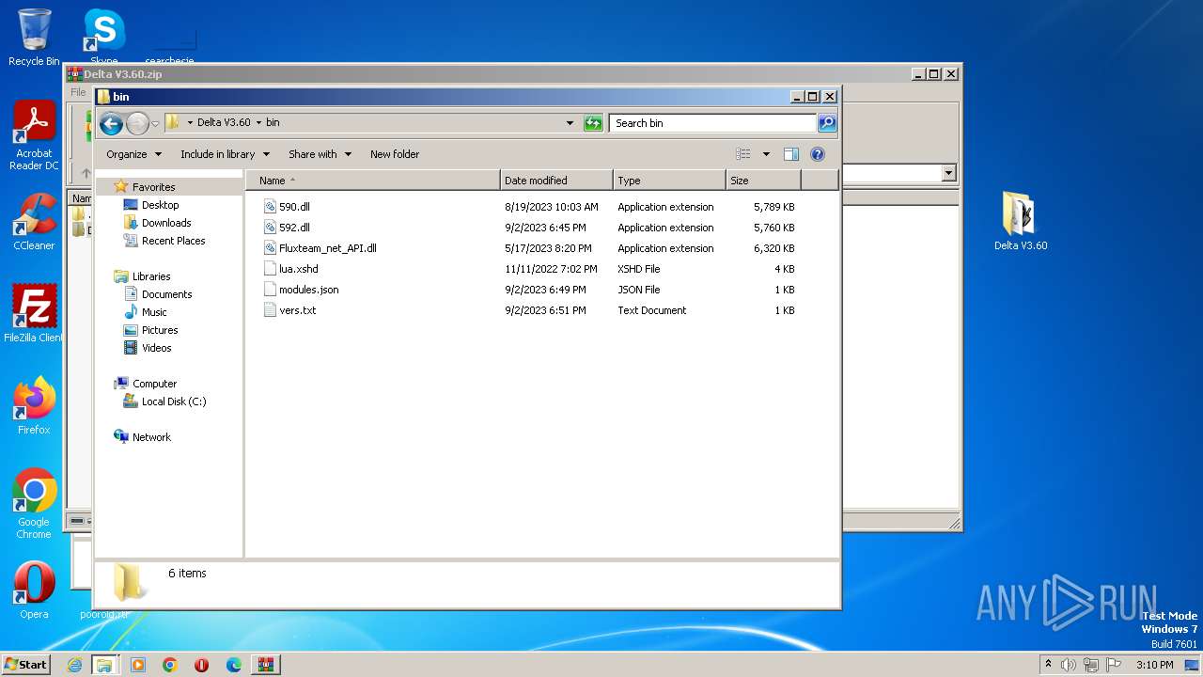Select Local Disk (C:)
The width and height of the screenshot is (1203, 677).
click(x=173, y=401)
